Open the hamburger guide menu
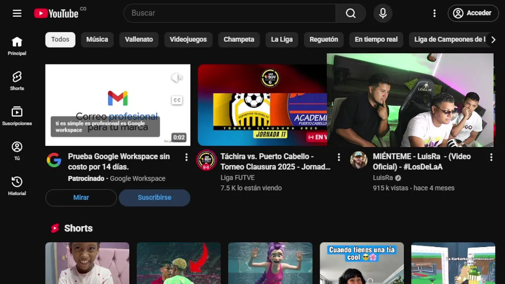Viewport: 505px width, 284px height. coord(17,13)
